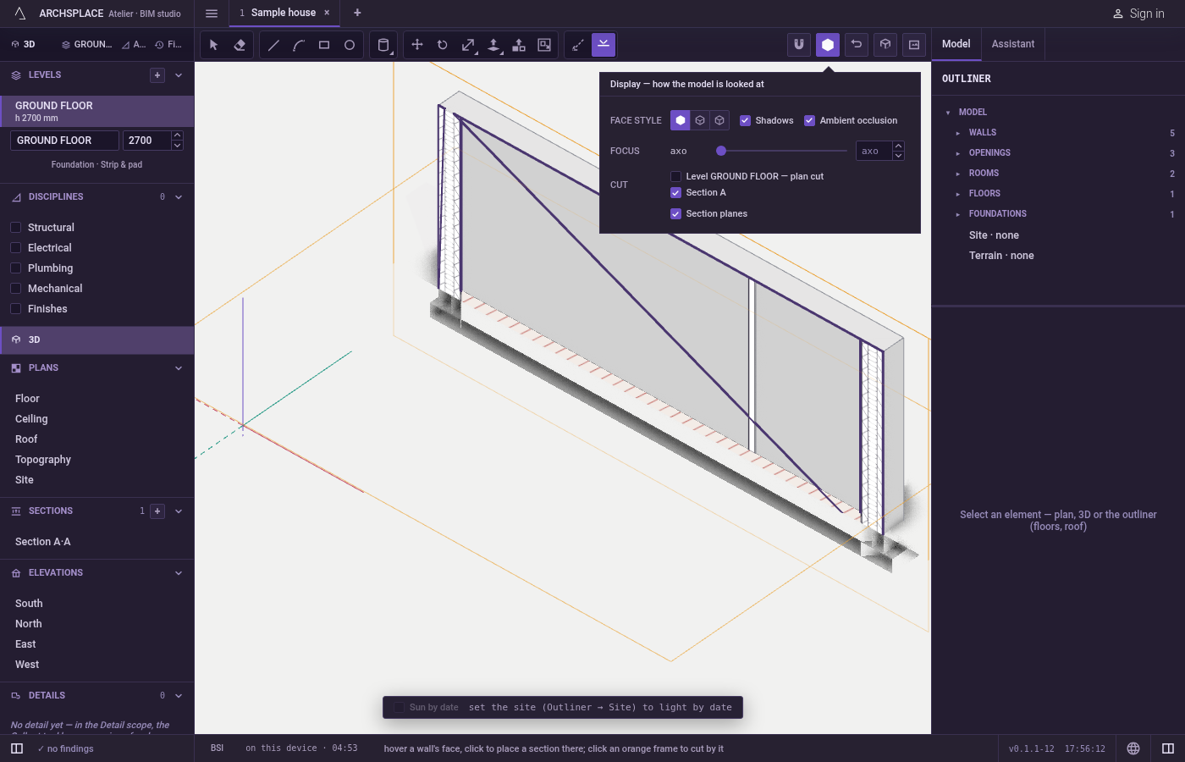
Task: Click the GROUND FLOOR level name field
Action: 64,141
